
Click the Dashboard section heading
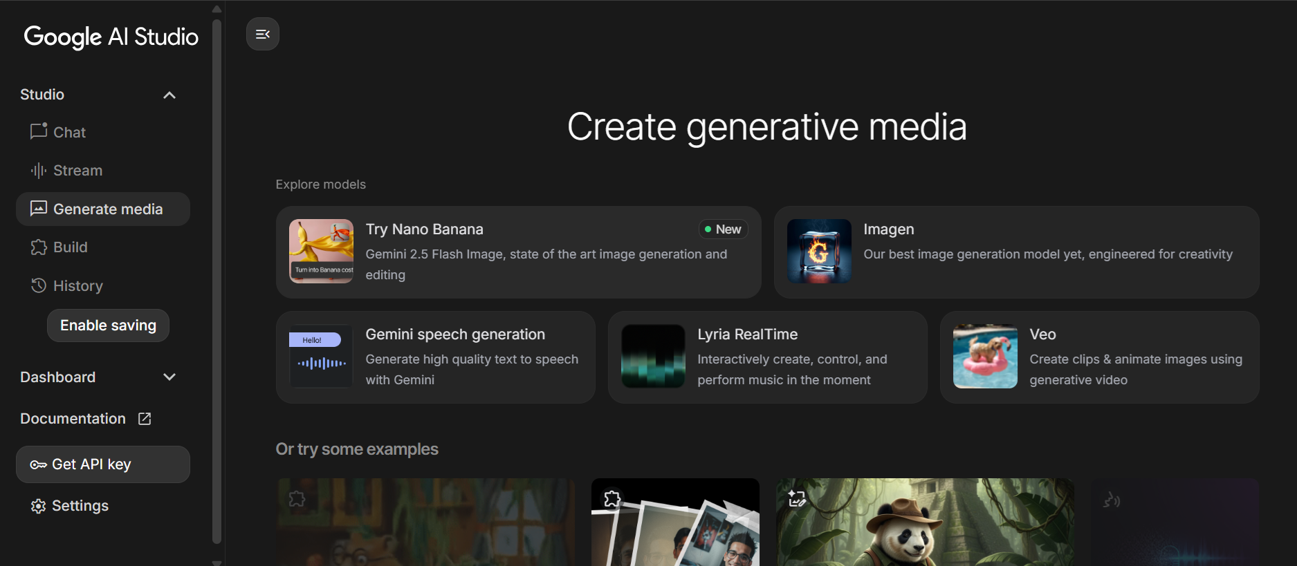click(58, 377)
